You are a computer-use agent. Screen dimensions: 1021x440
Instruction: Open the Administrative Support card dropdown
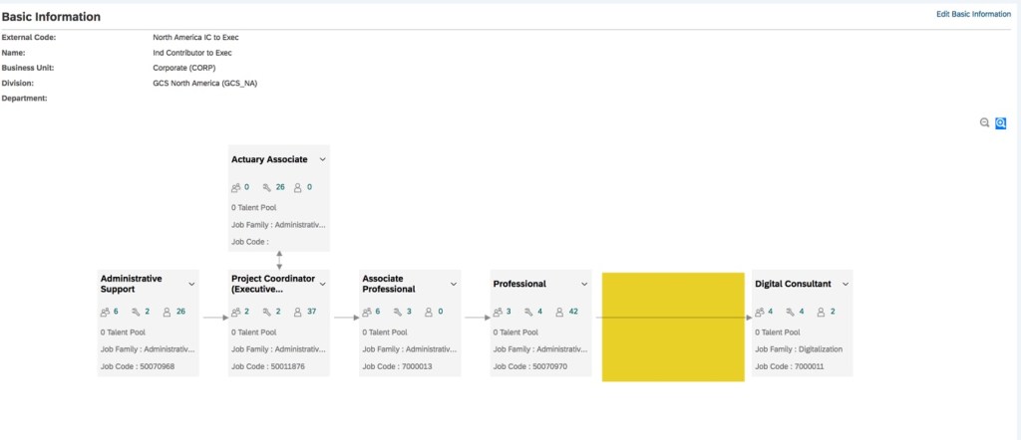click(x=191, y=284)
